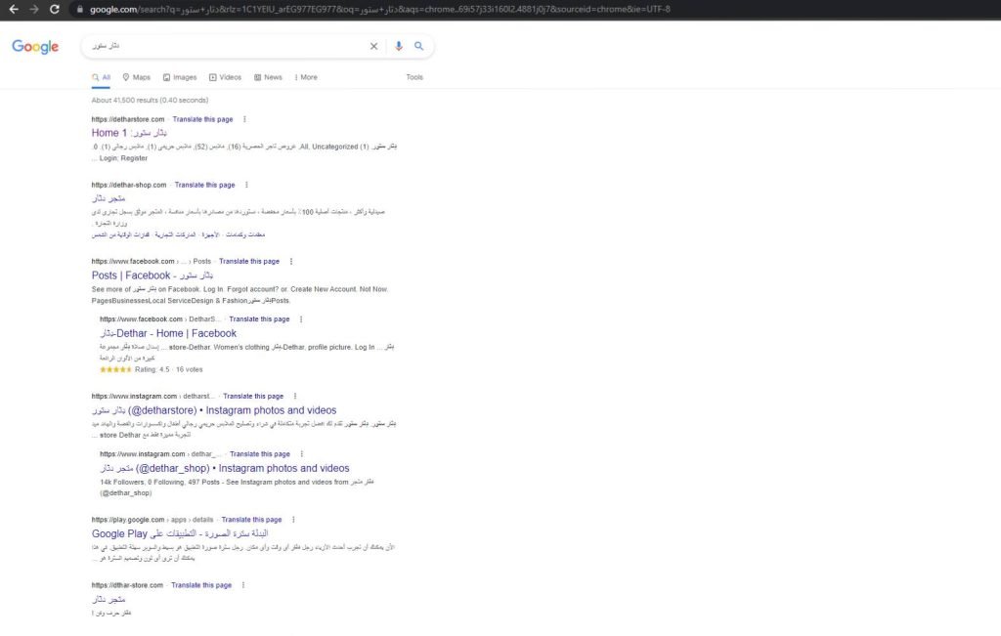The width and height of the screenshot is (1001, 636).
Task: Open the 'Posts | Facebook' result
Action: [x=152, y=276]
